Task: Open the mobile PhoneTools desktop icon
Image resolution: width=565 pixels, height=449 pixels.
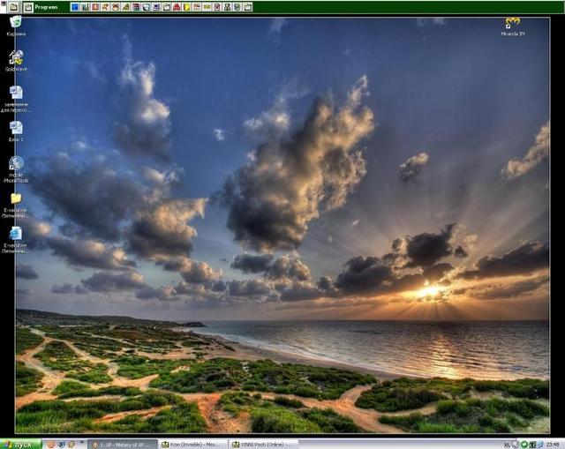Action: [16, 164]
